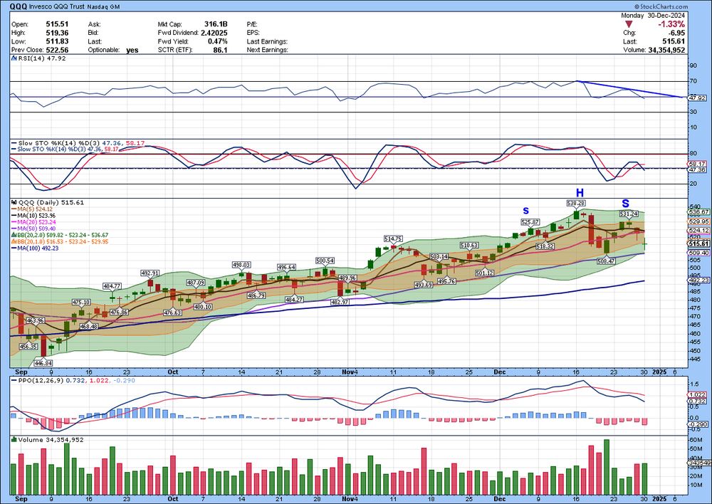This screenshot has width=712, height=504.
Task: Click the 484.77 price label
Action: (x=112, y=286)
